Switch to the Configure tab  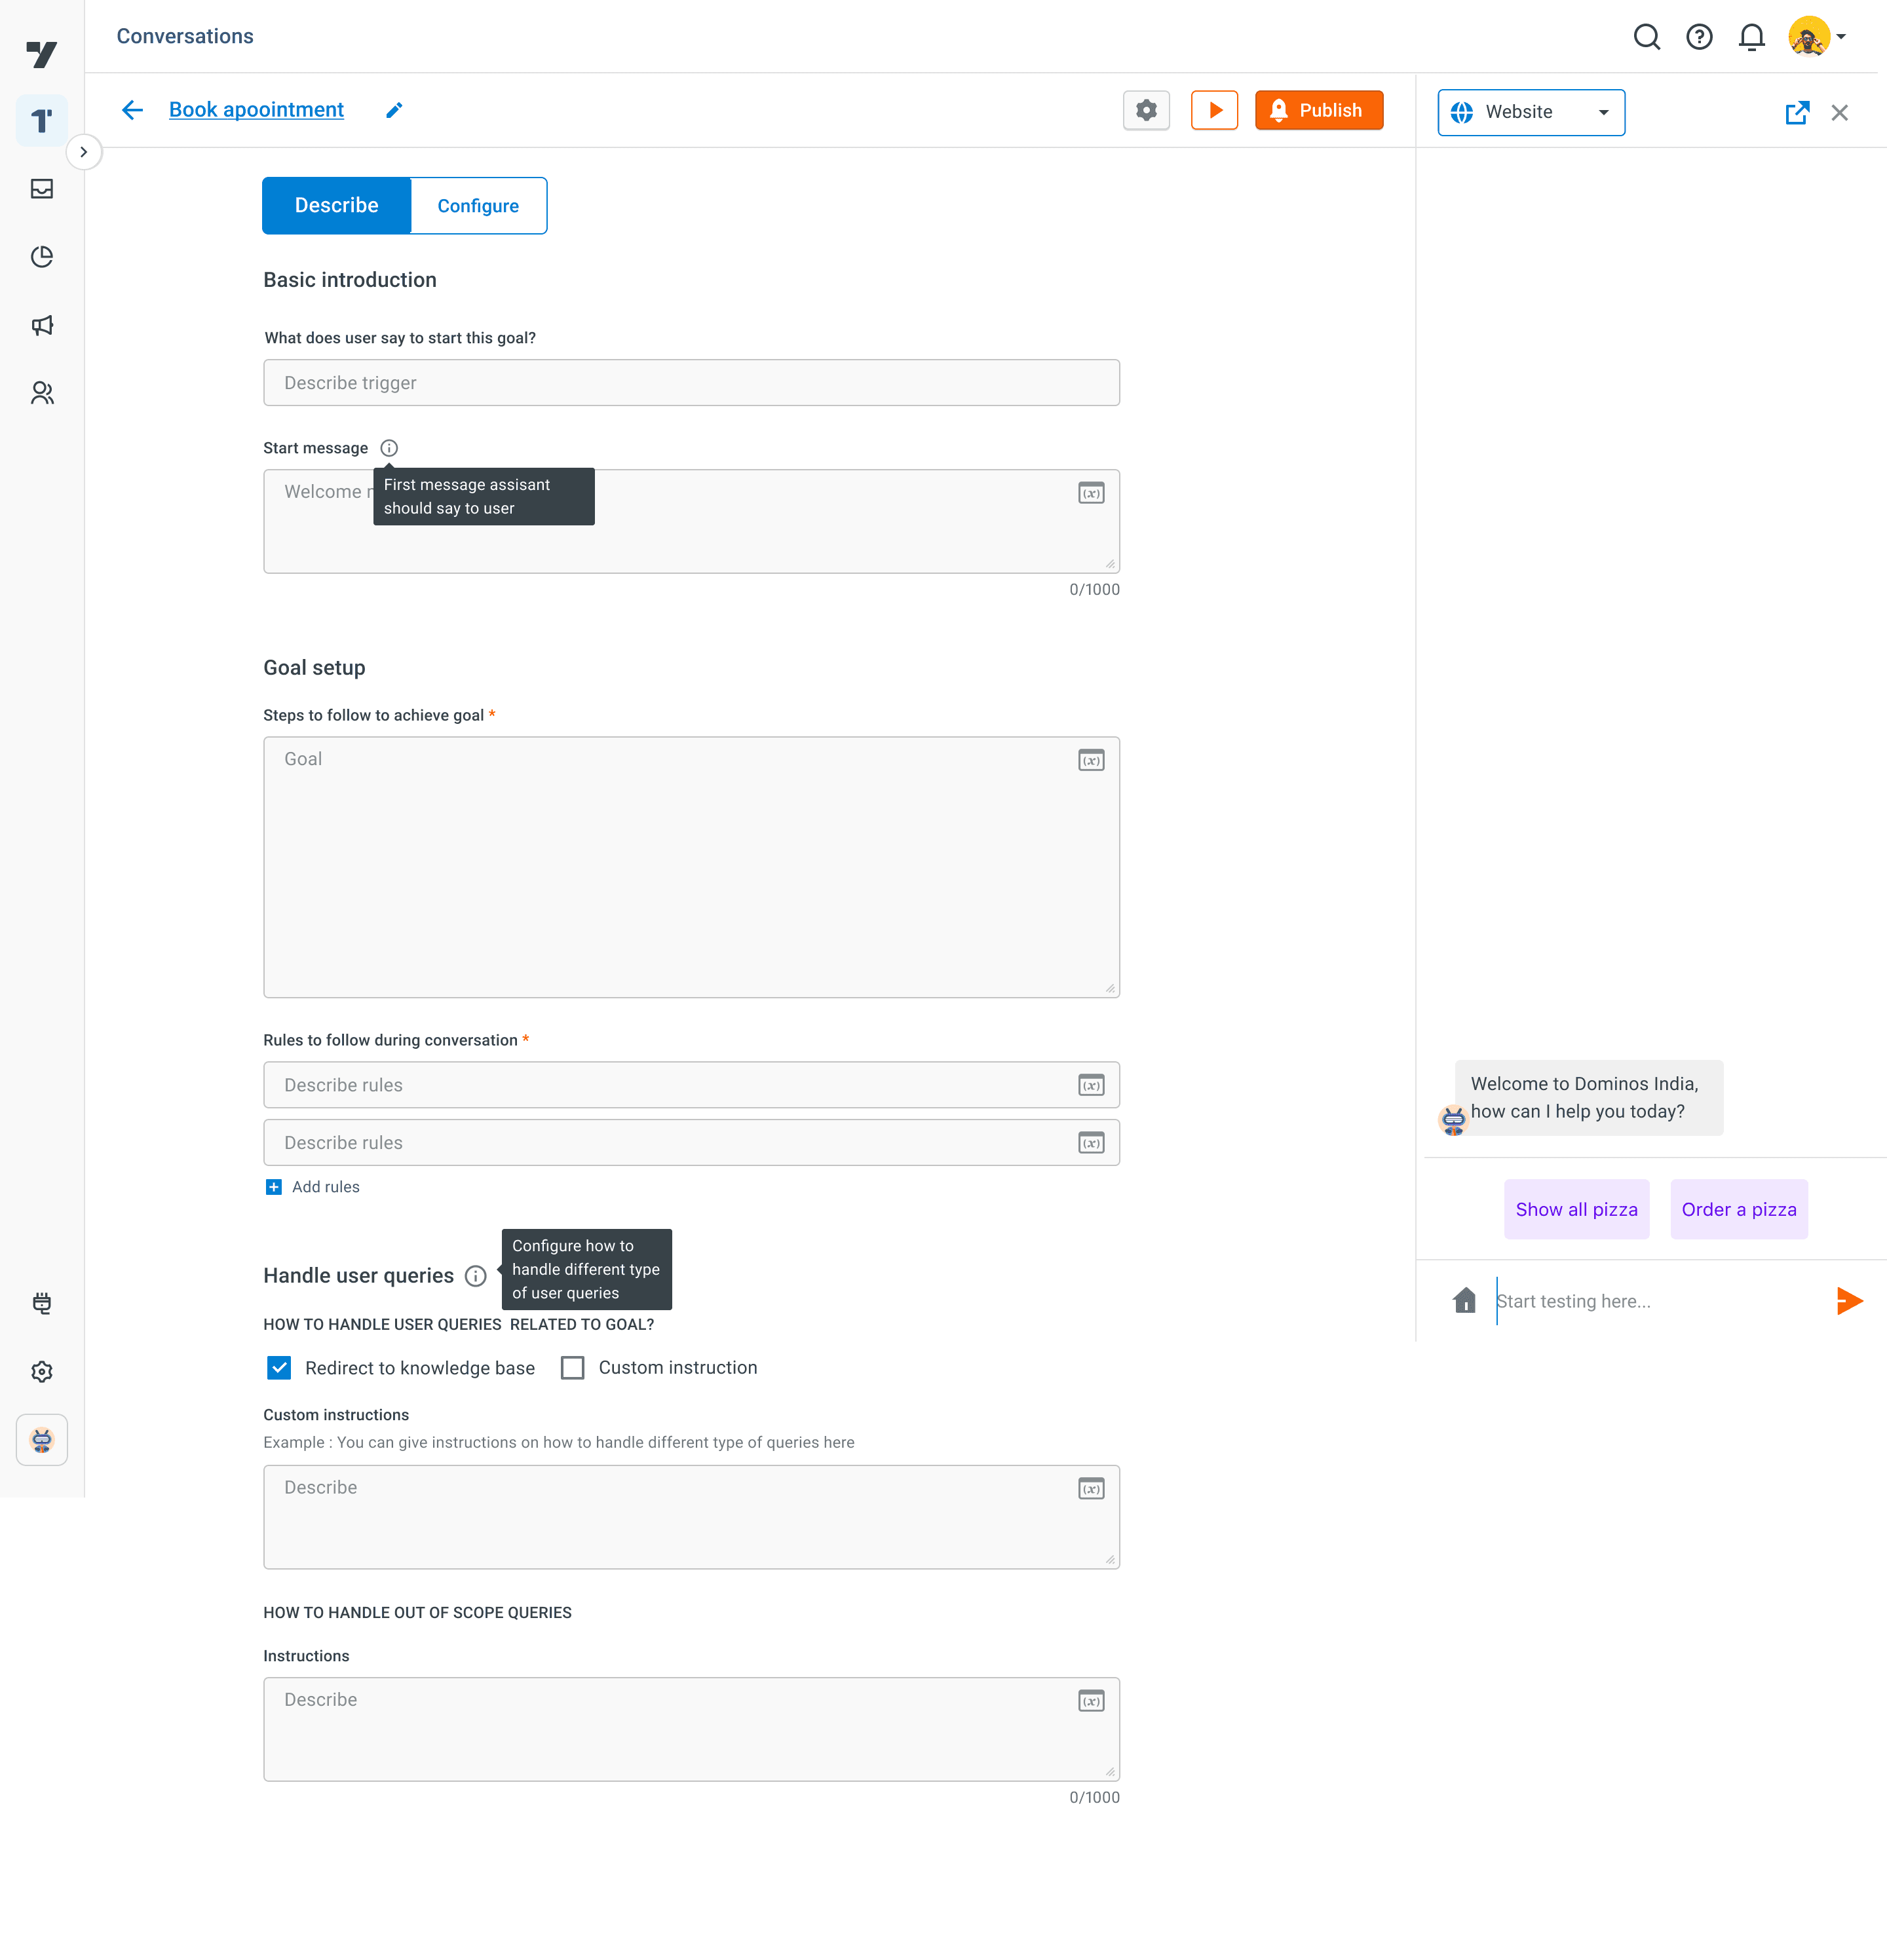(x=478, y=206)
